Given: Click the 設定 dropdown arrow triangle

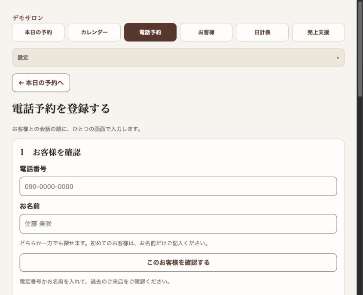Looking at the screenshot, I should (x=338, y=58).
